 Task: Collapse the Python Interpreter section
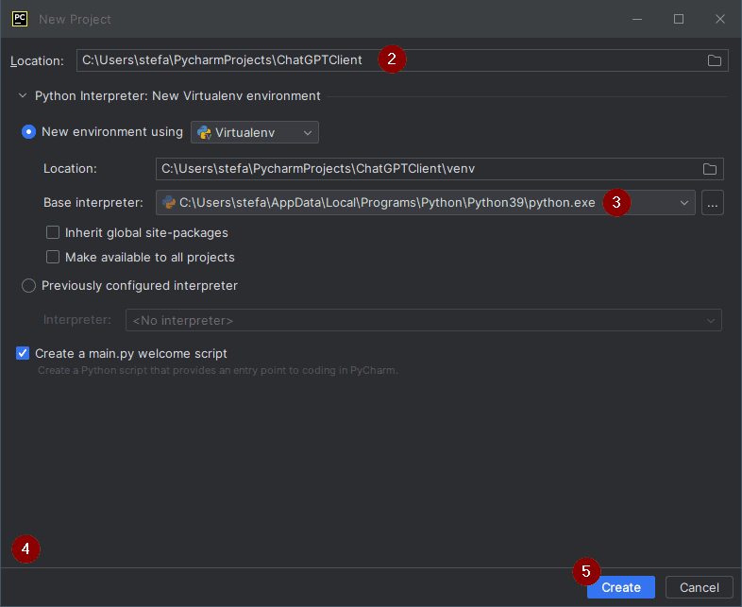[23, 95]
